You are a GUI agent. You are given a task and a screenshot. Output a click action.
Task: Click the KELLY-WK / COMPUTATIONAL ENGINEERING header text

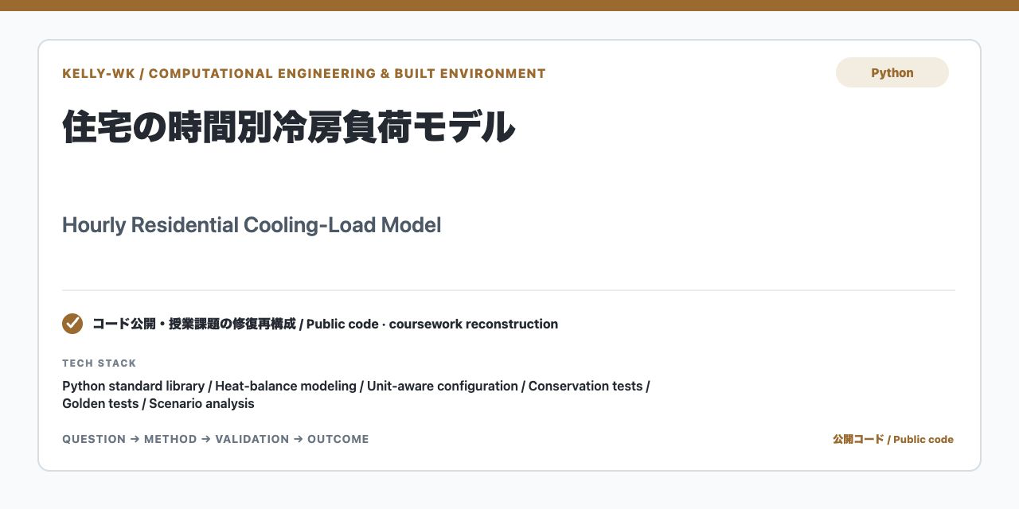(x=304, y=74)
